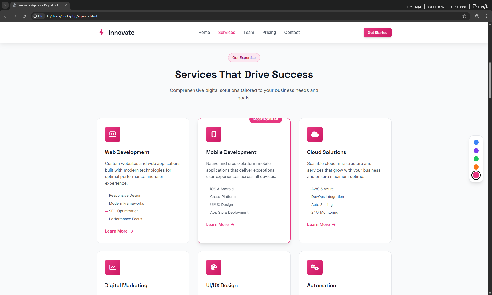Click the Web Development code icon
Image resolution: width=492 pixels, height=295 pixels.
pyautogui.click(x=112, y=134)
